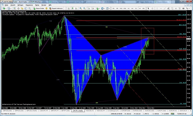Viewport: 193px width, 116px height.
Task: Select the Trendline tool
Action: point(165,9)
